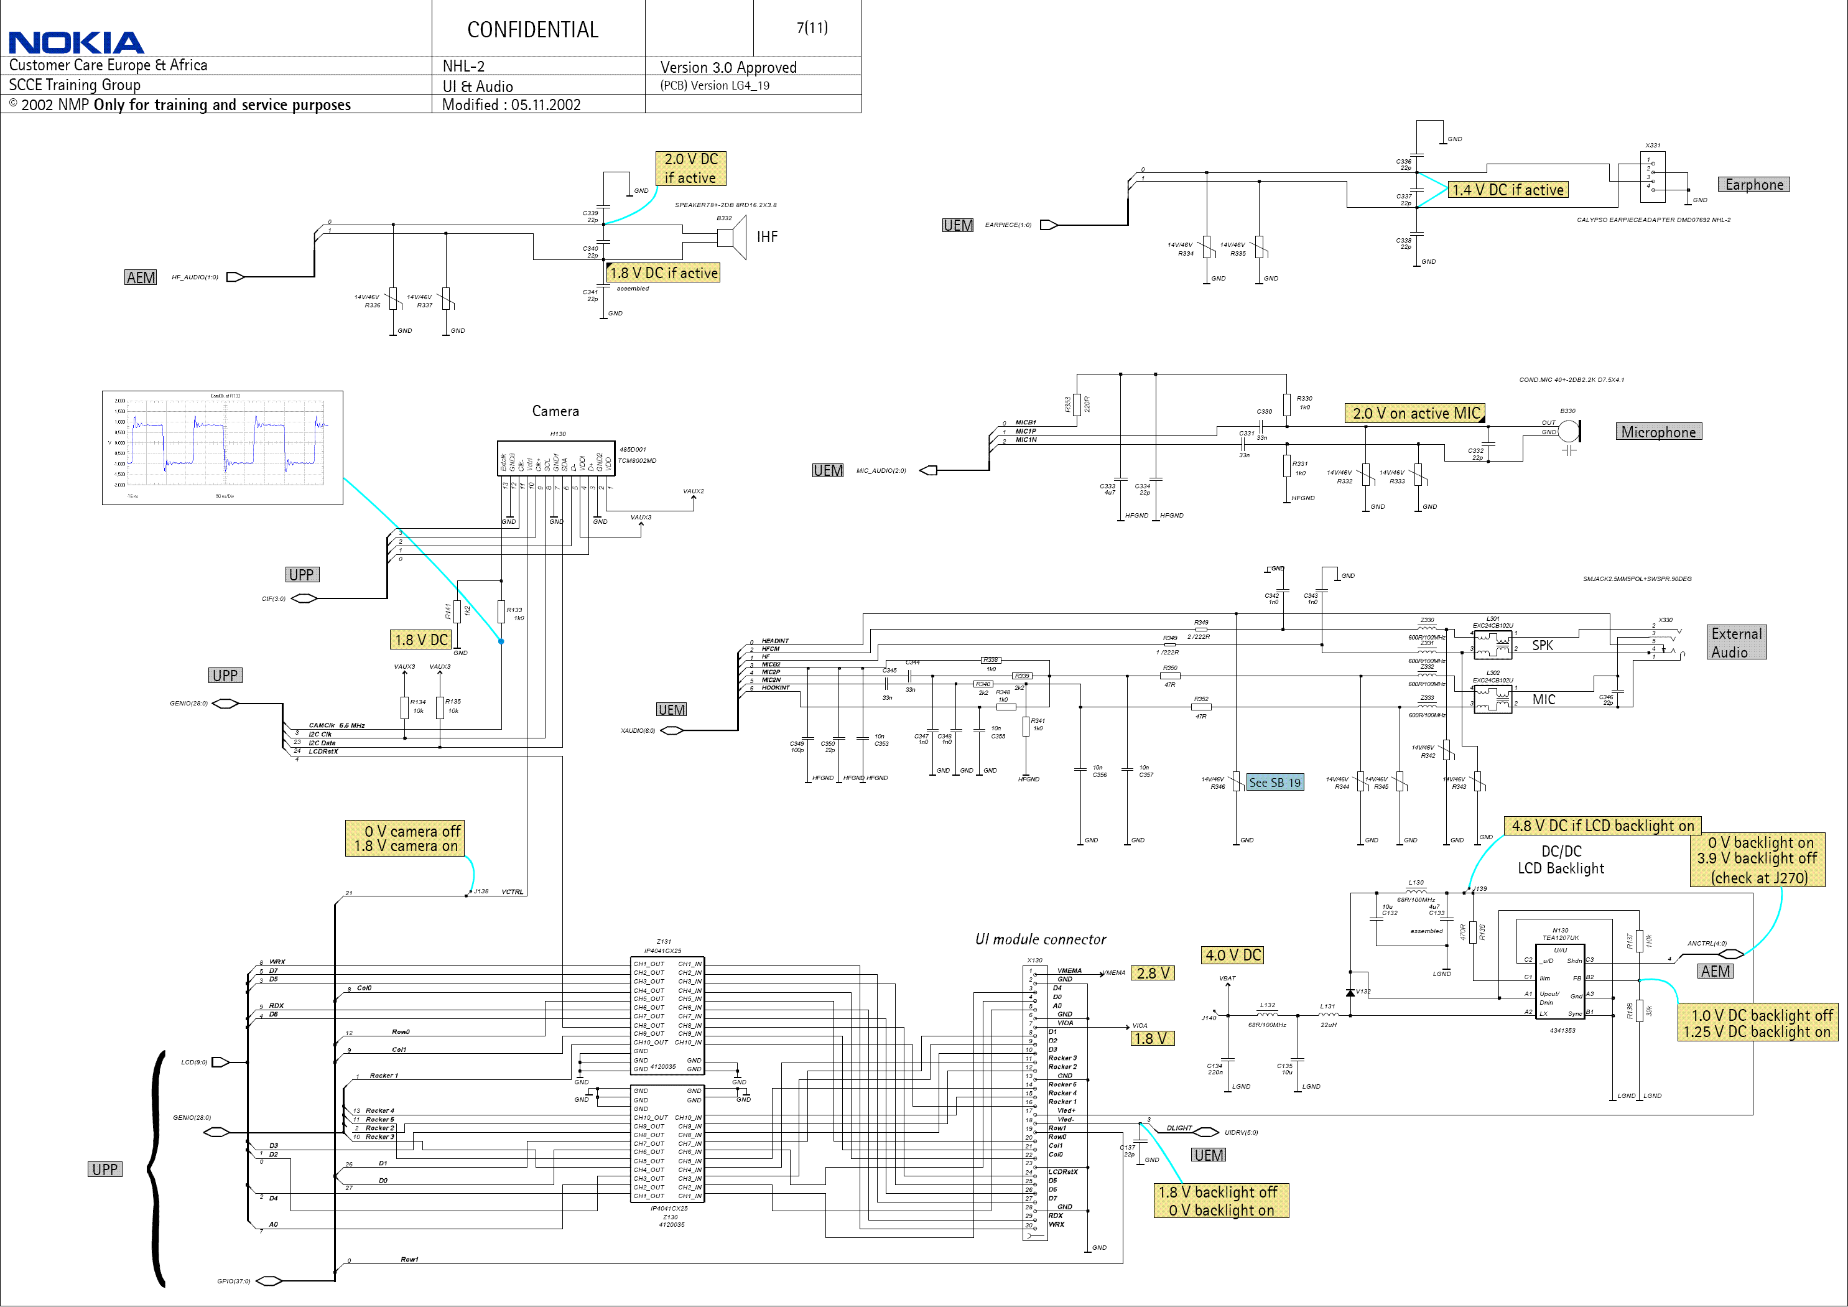The width and height of the screenshot is (1848, 1307).
Task: Click the '2.8 V' VMEMA note
Action: click(1153, 973)
